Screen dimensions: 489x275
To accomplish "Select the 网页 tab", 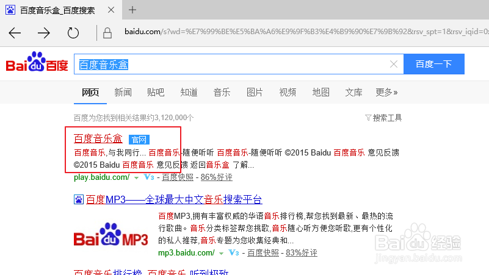I will (x=90, y=92).
